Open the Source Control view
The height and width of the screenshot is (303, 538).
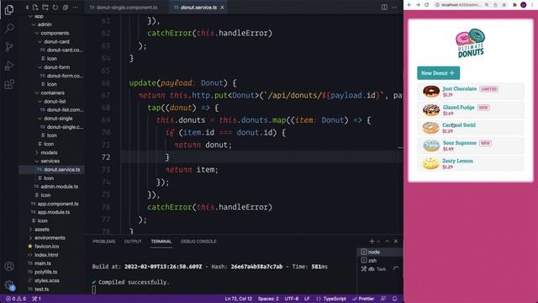(x=9, y=47)
